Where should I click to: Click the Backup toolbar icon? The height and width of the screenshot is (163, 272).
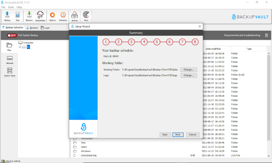(x=7, y=16)
